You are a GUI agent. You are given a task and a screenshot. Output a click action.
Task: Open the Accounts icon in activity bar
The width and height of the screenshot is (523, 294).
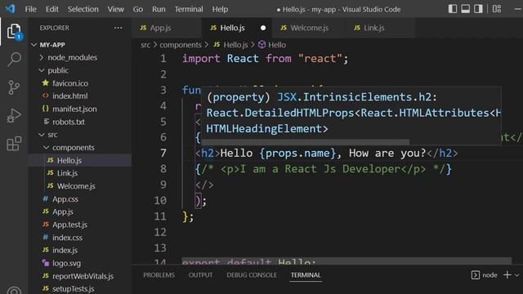[x=14, y=291]
